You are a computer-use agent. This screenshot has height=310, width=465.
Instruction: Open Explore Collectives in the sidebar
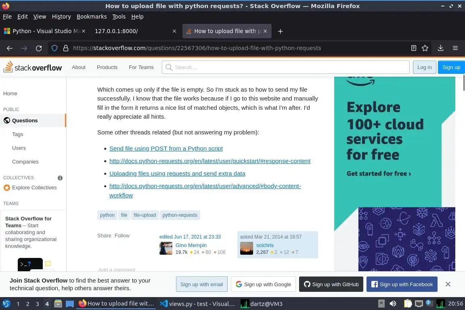pyautogui.click(x=34, y=187)
